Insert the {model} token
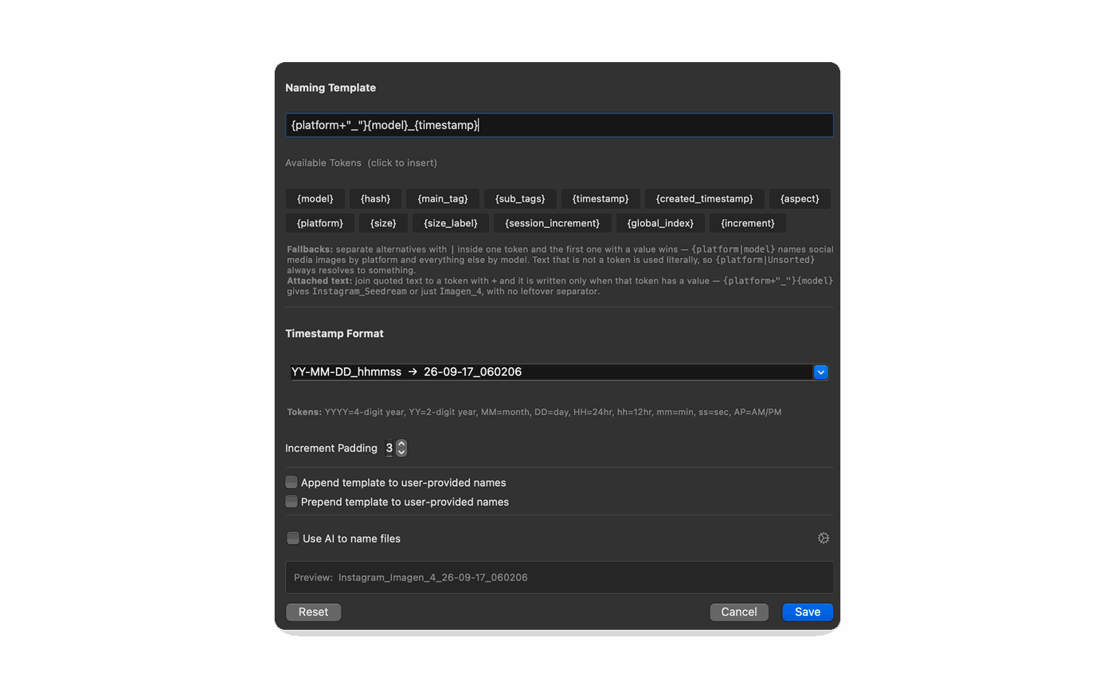Viewport: 1115px width, 697px height. tap(315, 198)
